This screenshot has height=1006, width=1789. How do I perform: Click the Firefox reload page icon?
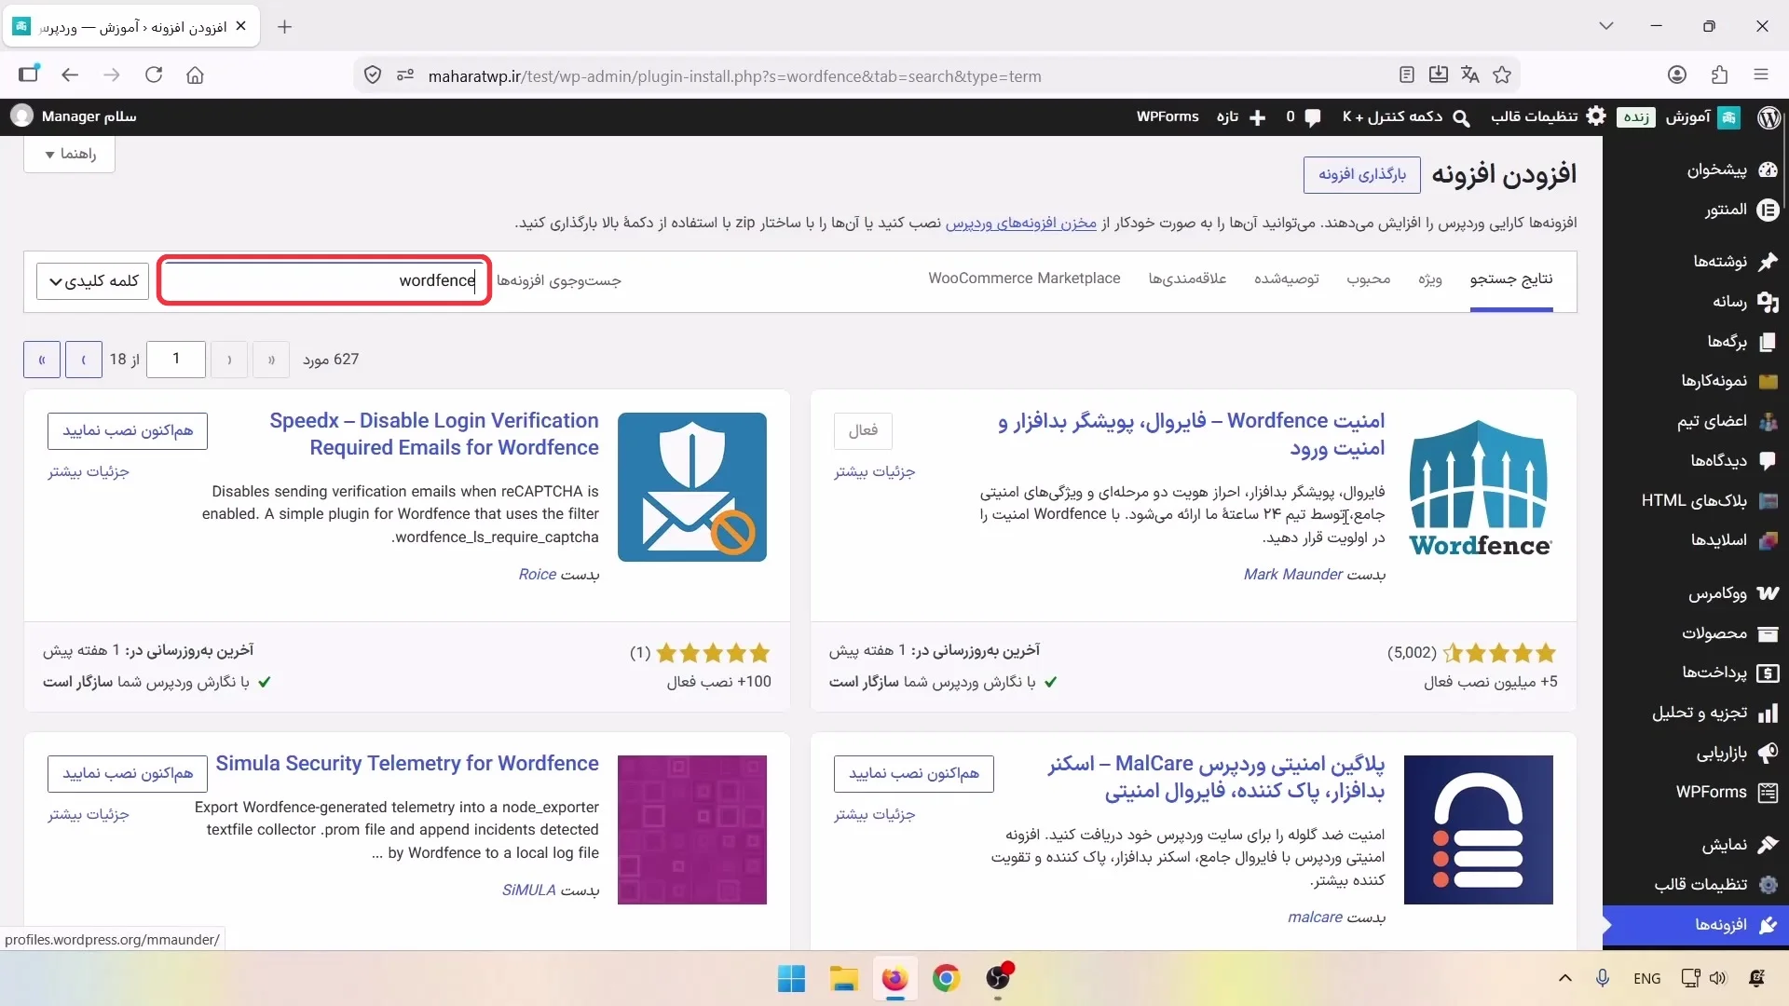click(x=154, y=75)
